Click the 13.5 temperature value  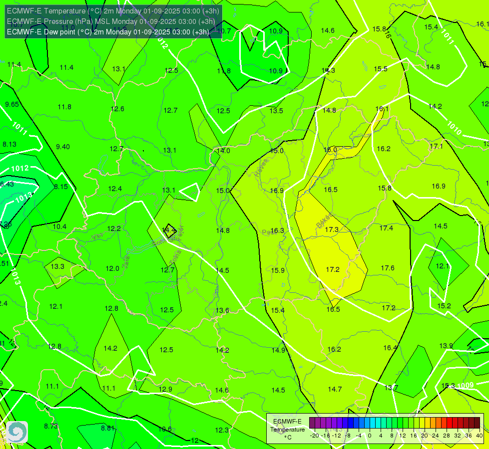(276, 111)
